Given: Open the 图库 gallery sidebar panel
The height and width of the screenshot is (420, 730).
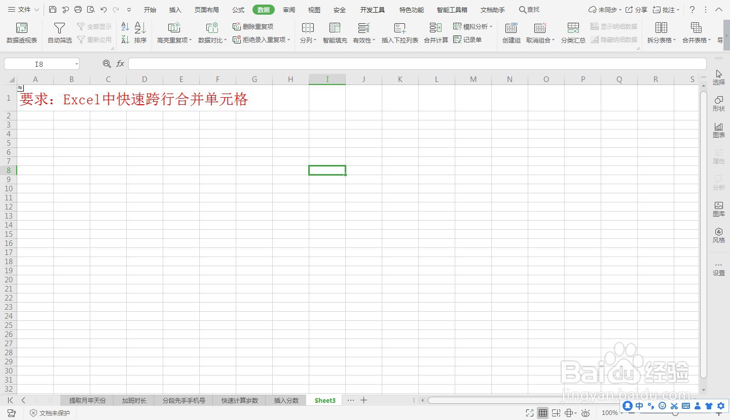Looking at the screenshot, I should tap(719, 209).
